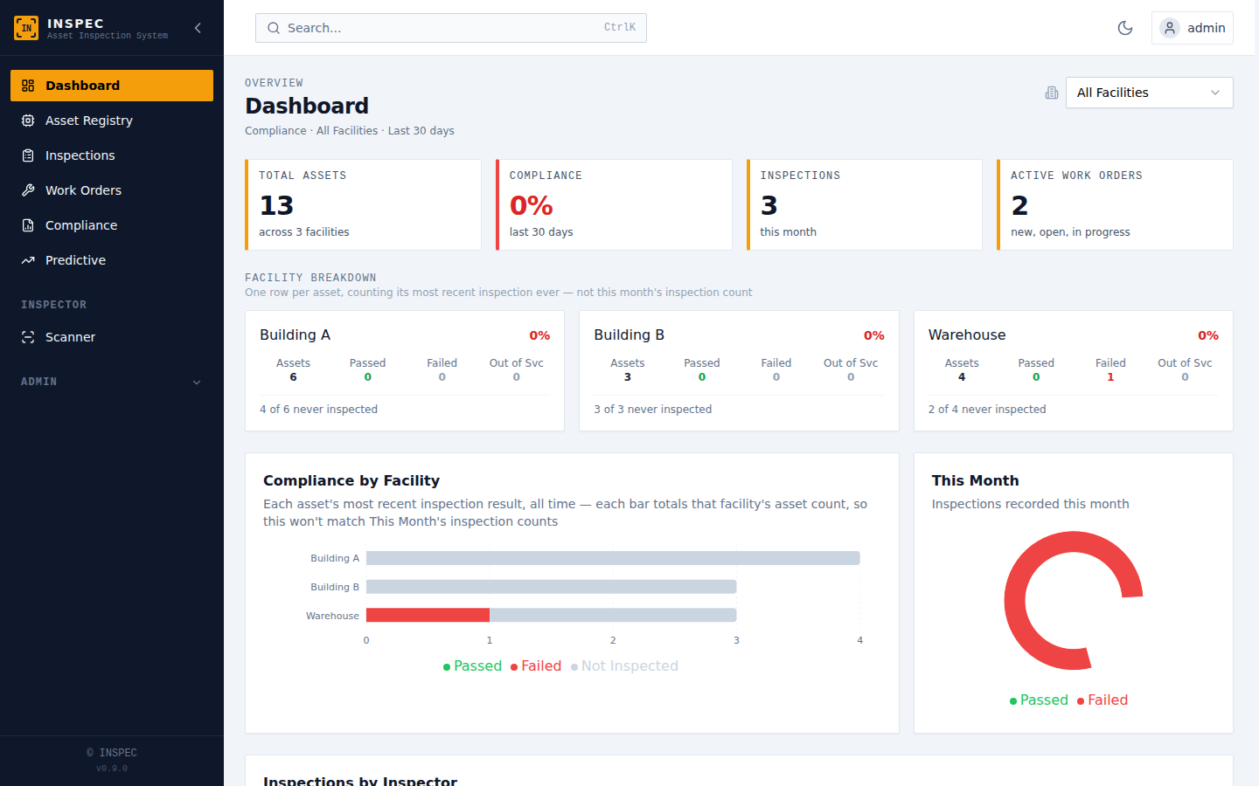Click the v0.9.0 version label

(x=112, y=769)
